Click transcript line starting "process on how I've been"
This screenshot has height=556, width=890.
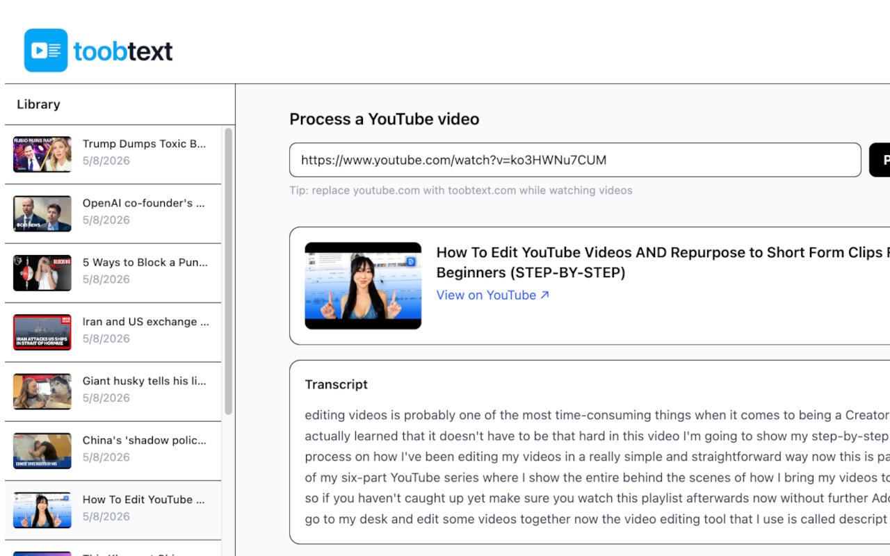[597, 457]
